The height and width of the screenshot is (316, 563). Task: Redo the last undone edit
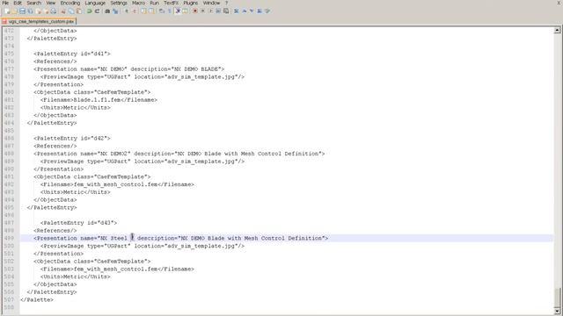(x=97, y=11)
